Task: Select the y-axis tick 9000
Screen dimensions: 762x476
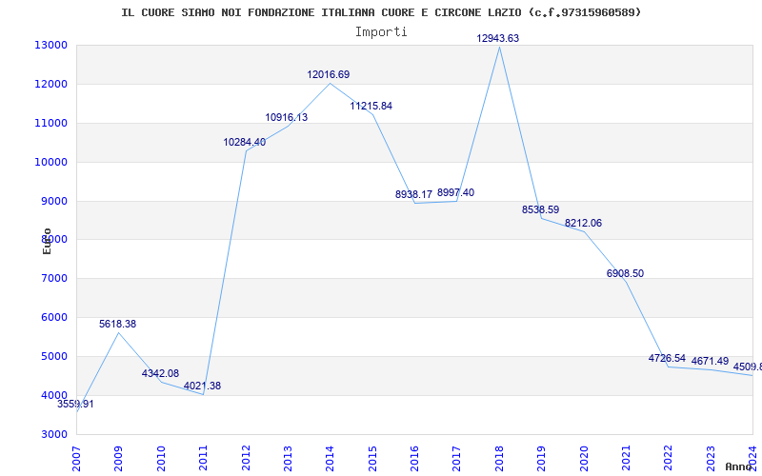Action: tap(54, 201)
